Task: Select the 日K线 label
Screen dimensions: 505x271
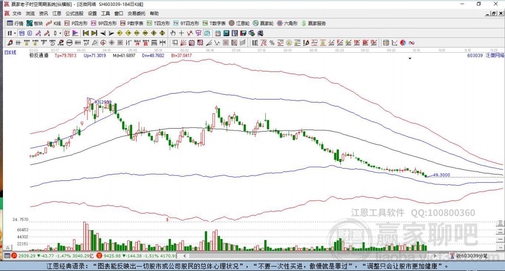Action: (10, 52)
